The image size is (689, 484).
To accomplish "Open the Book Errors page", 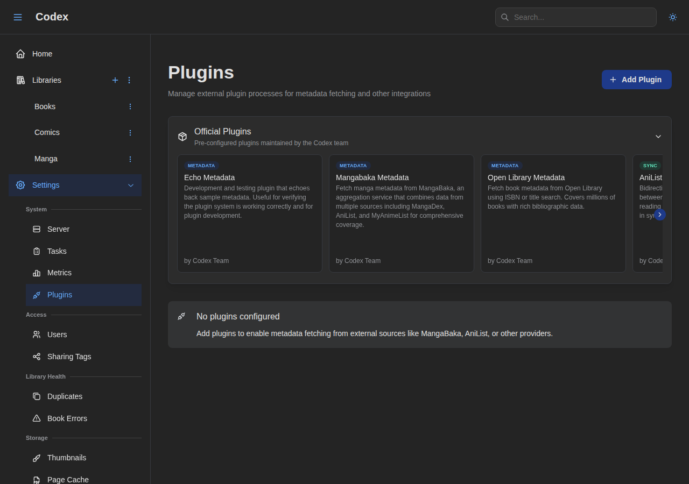I will tap(67, 418).
